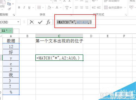Open clipboard dialog launcher
This screenshot has width=136, height=100.
click(14, 15)
